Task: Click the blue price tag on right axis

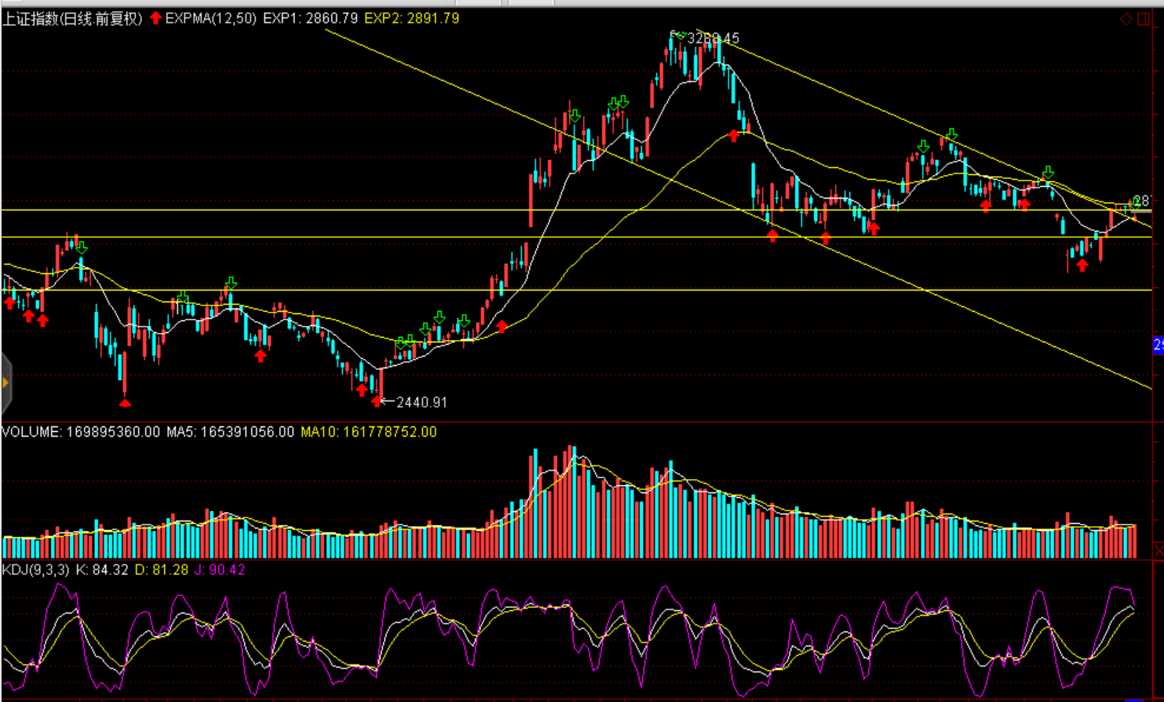Action: 1158,345
